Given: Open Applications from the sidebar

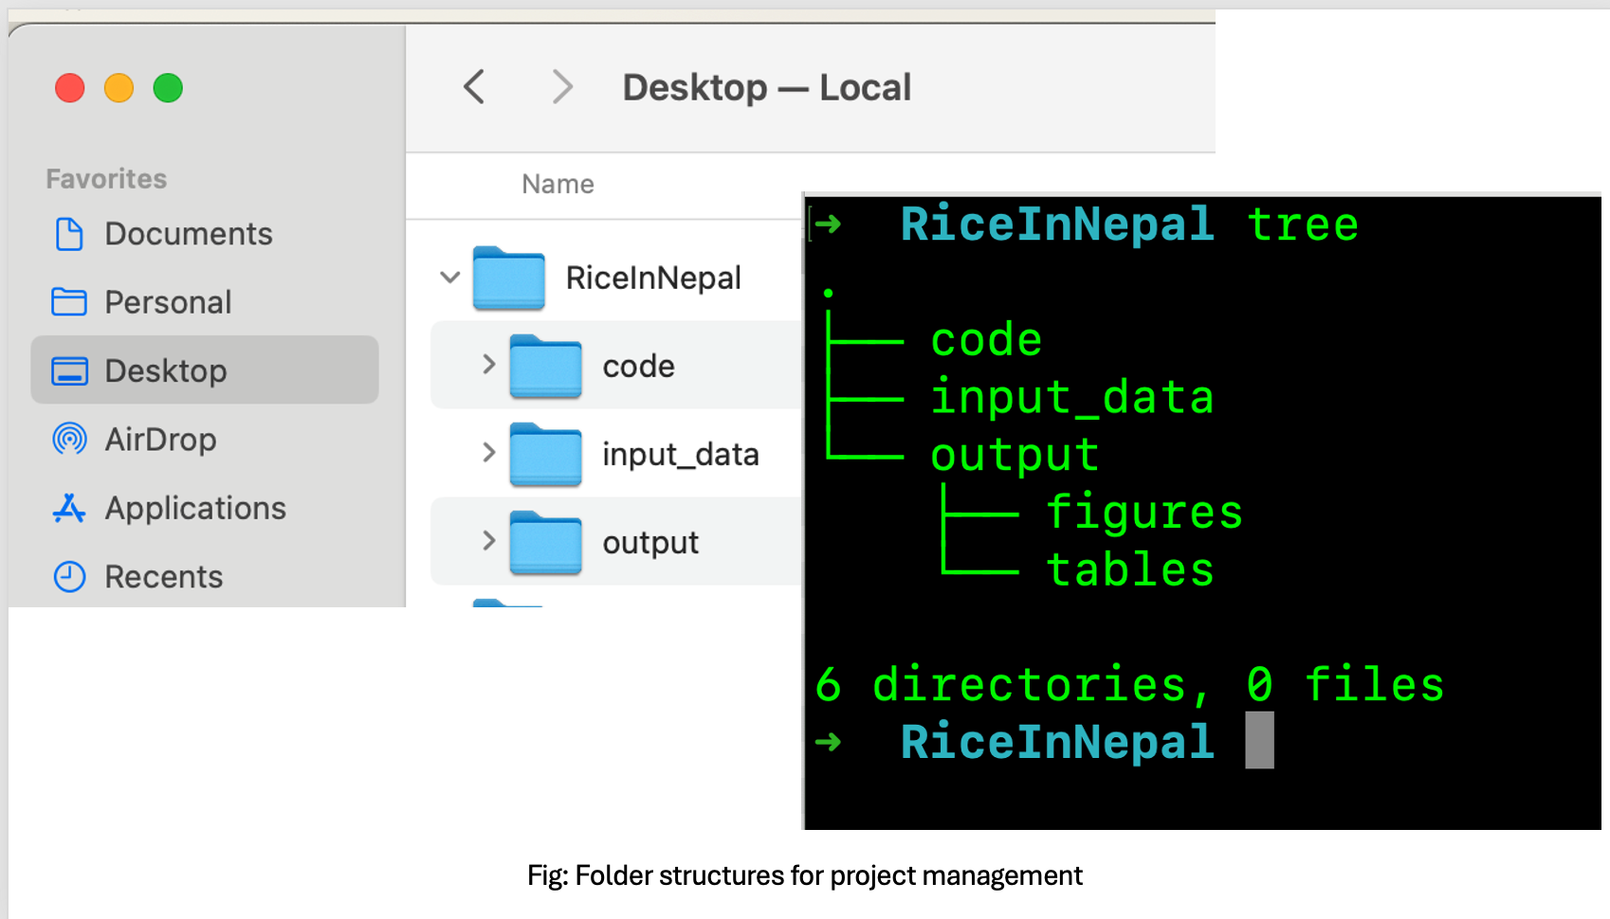Looking at the screenshot, I should [x=194, y=509].
